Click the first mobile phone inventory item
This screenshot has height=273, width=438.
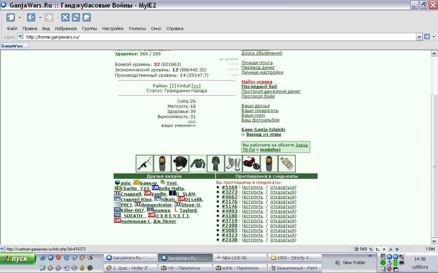162,164
